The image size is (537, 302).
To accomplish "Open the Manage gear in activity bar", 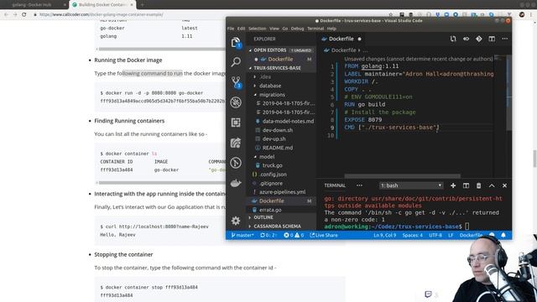I will (x=236, y=221).
